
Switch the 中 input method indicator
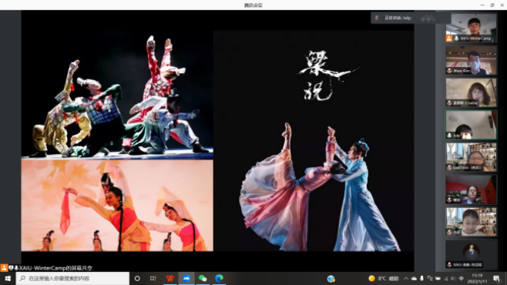pyautogui.click(x=462, y=278)
